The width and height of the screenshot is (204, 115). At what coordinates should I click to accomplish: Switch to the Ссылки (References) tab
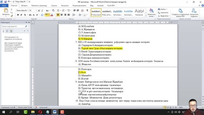54,6
